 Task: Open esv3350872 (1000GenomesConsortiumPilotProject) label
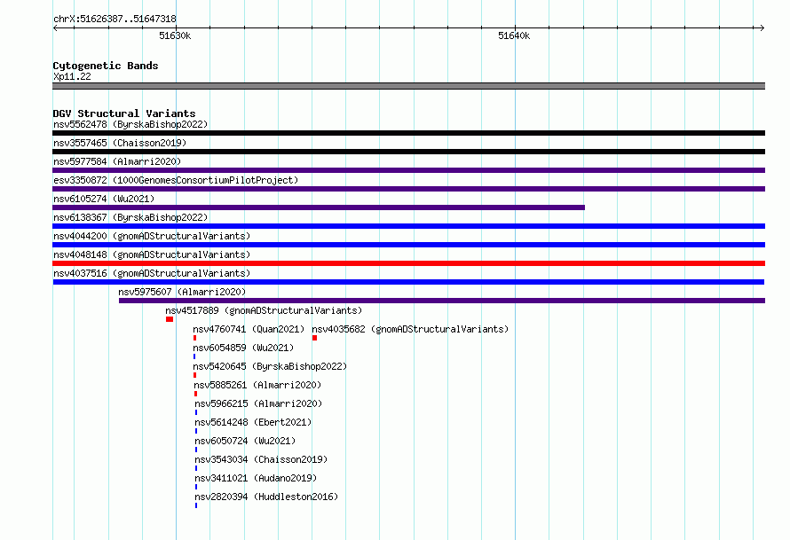176,180
